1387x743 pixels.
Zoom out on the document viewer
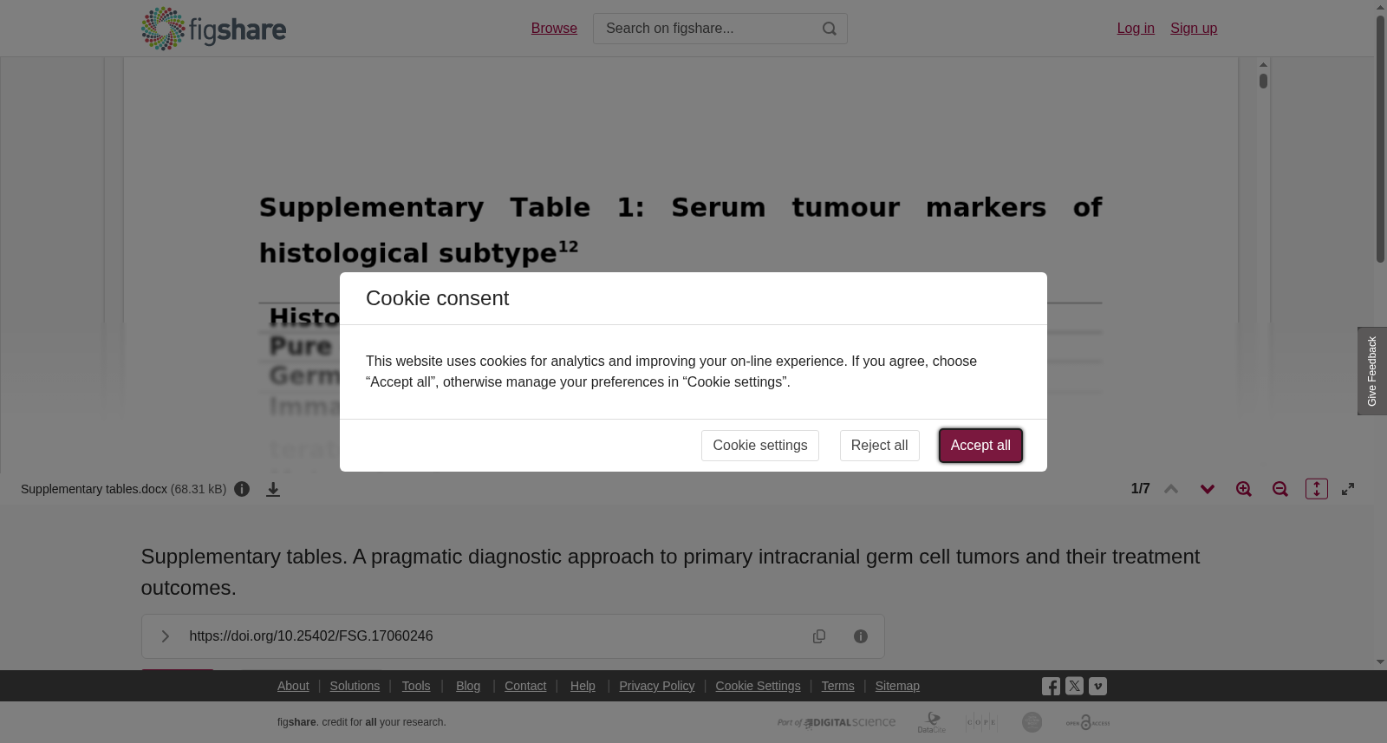pyautogui.click(x=1280, y=489)
